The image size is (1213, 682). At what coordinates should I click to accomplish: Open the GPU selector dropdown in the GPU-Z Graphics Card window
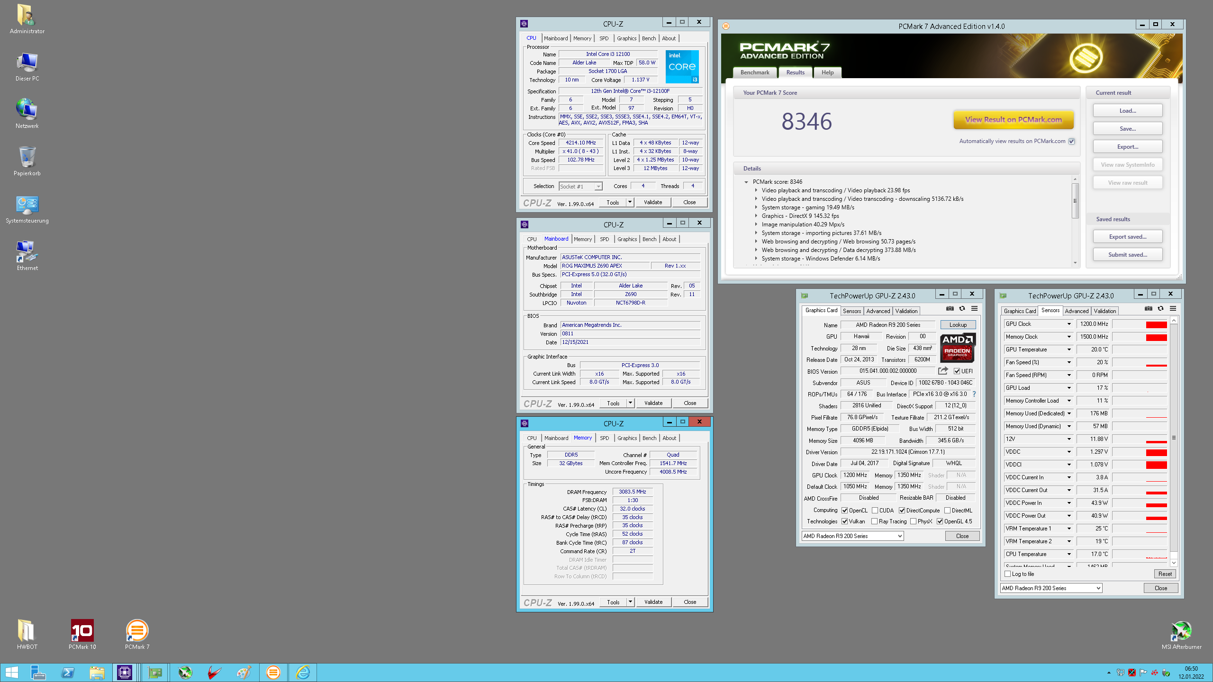[x=852, y=536]
